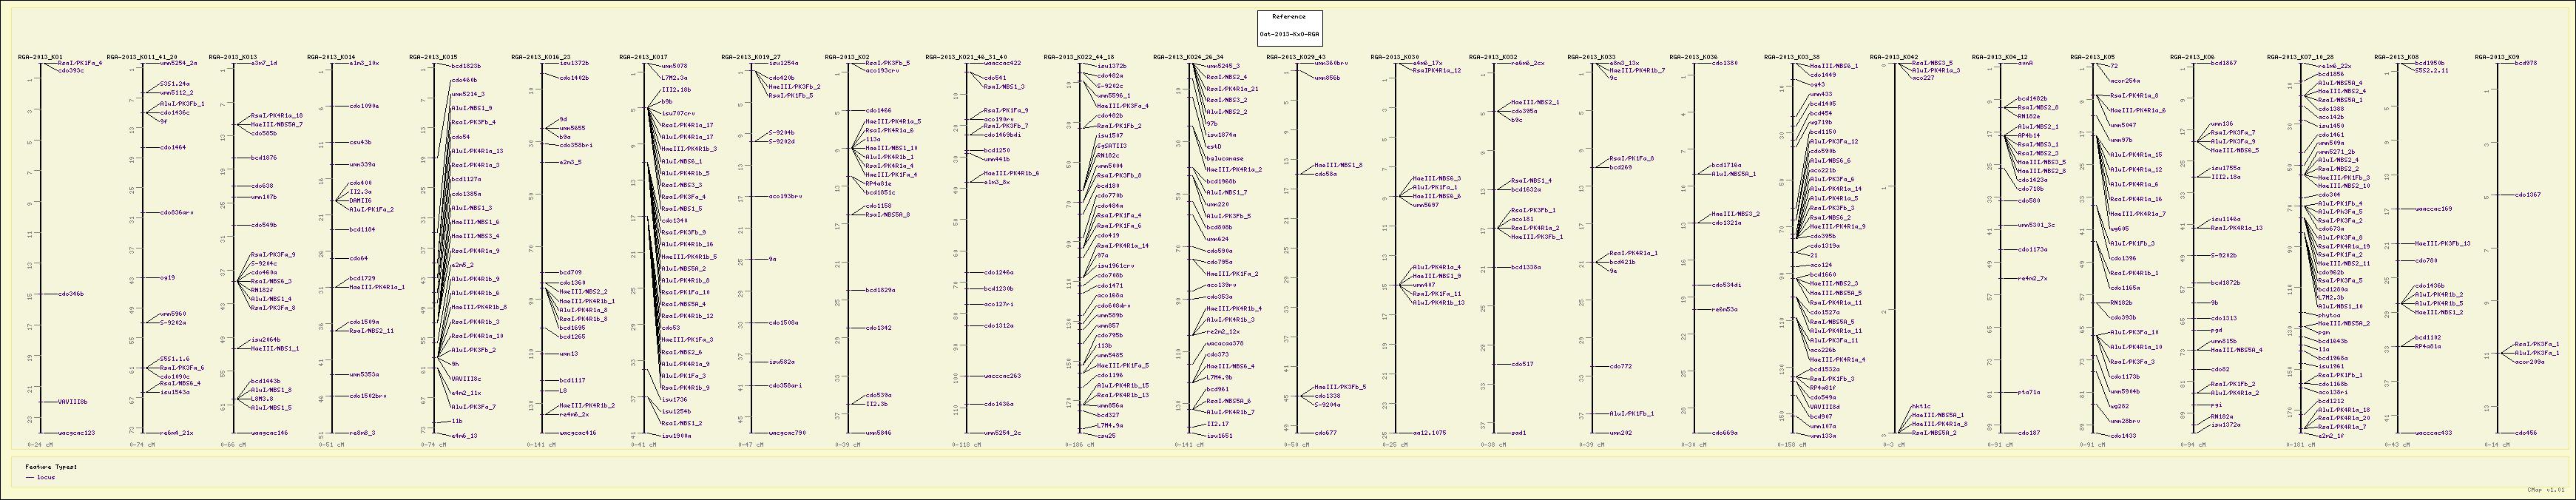This screenshot has height=500, width=2576.
Task: Select the VAVIII8b locus label
Action: 73,402
